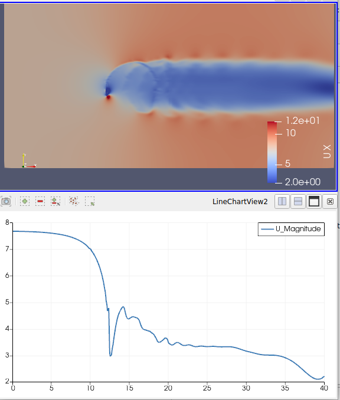Split the LineChartView2 pane vertically
Screen dimensions: 340x400
click(298, 202)
